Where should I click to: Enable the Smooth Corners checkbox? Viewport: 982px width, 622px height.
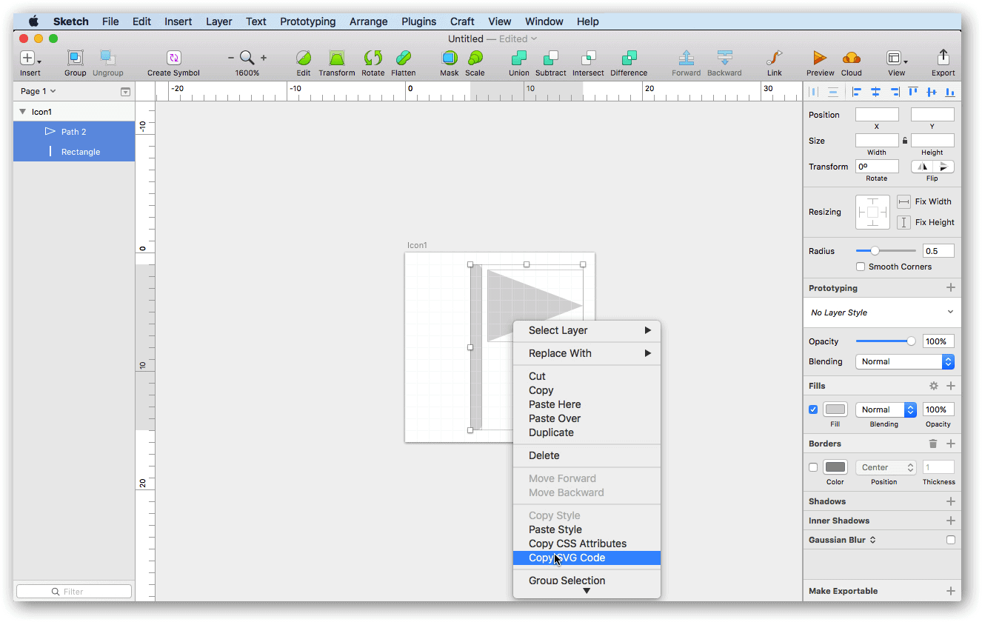click(x=861, y=267)
